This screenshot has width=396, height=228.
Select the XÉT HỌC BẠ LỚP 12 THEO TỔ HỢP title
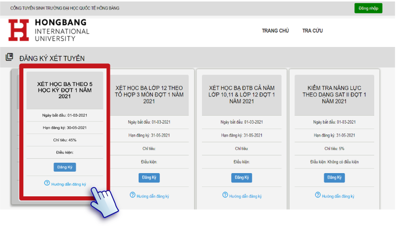click(149, 94)
